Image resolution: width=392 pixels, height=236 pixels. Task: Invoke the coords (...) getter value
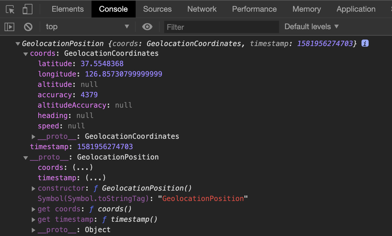coord(83,168)
